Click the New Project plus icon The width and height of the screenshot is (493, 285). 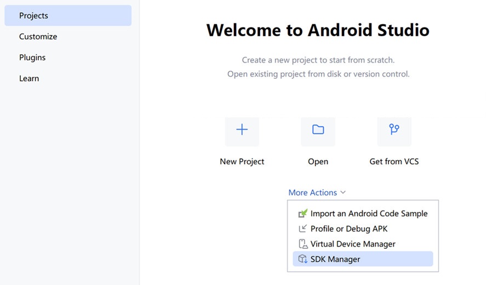coord(242,130)
